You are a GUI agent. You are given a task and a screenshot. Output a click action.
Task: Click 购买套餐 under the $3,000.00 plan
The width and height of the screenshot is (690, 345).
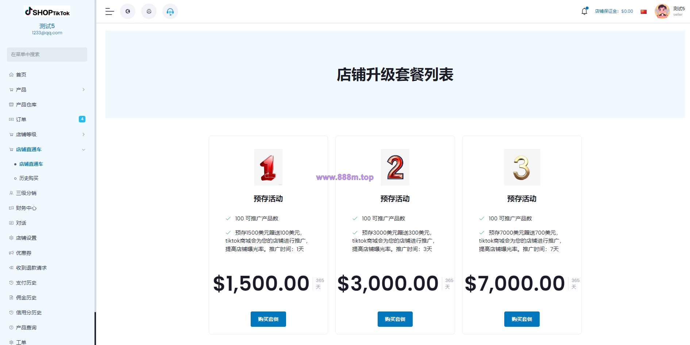pos(395,319)
